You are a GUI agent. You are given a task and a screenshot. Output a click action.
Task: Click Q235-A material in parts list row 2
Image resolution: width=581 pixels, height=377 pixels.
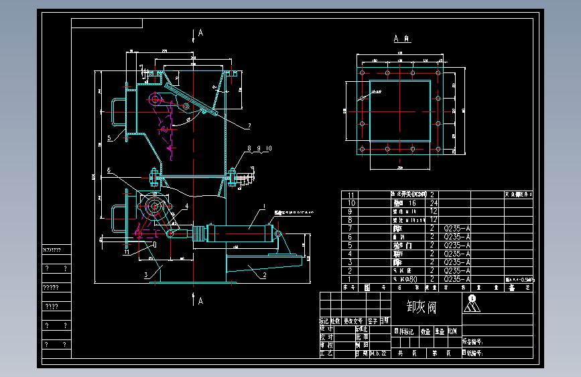click(456, 271)
